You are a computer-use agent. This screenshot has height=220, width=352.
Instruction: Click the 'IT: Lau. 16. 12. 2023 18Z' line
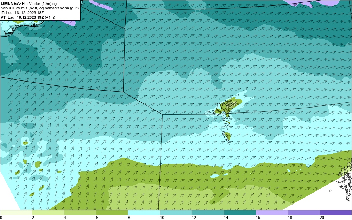[x=22, y=13]
